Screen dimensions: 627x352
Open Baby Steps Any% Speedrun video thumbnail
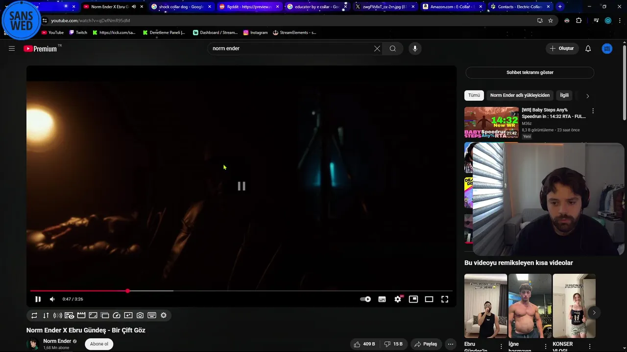pyautogui.click(x=491, y=122)
